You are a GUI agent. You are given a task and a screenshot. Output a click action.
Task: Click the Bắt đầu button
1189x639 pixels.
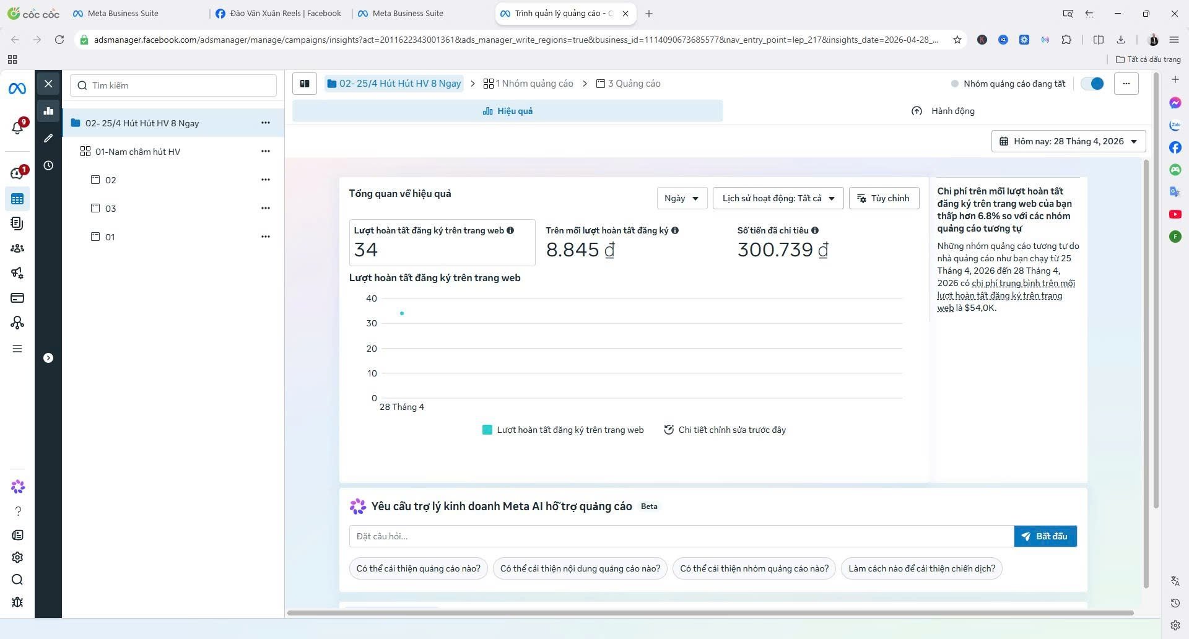coord(1045,536)
